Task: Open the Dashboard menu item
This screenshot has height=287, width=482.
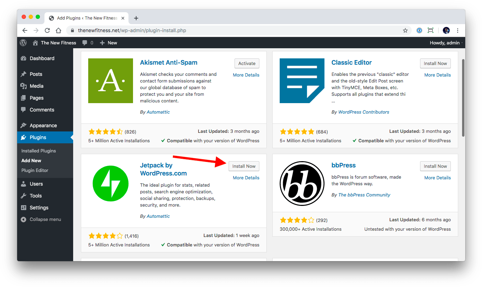Action: [x=45, y=58]
